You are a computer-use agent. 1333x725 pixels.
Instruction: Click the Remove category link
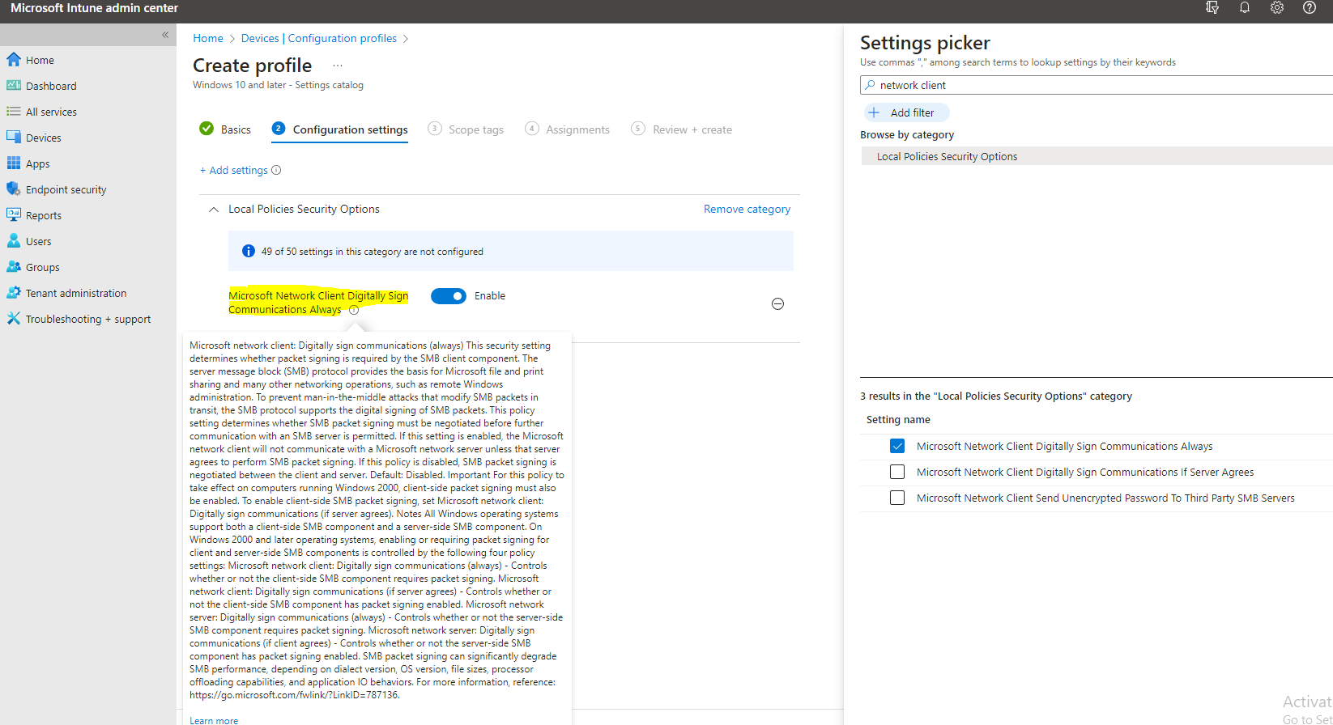point(747,209)
